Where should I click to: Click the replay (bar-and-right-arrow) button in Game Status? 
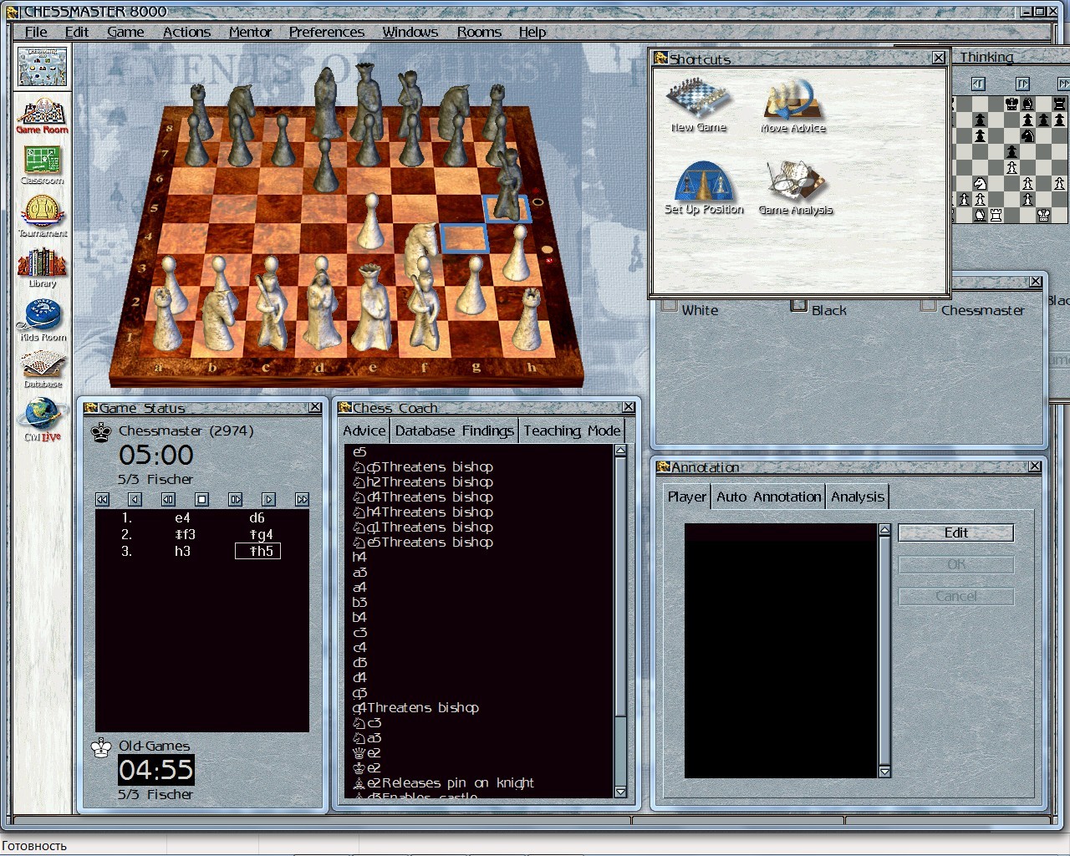[x=235, y=499]
